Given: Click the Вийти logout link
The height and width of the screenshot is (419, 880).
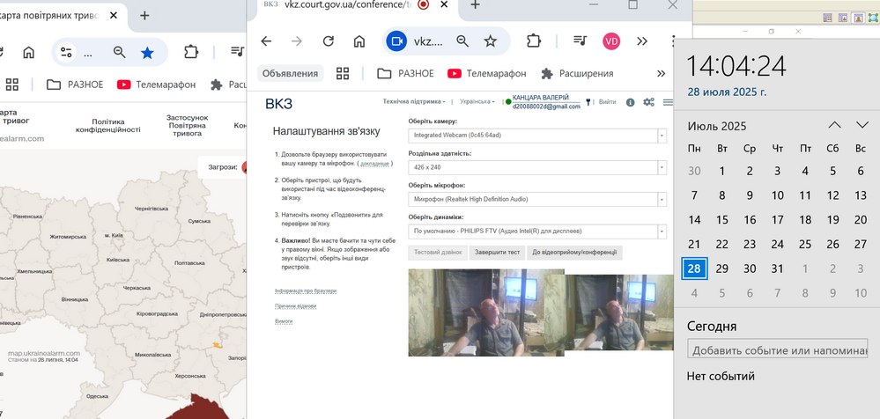Looking at the screenshot, I should pyautogui.click(x=607, y=102).
